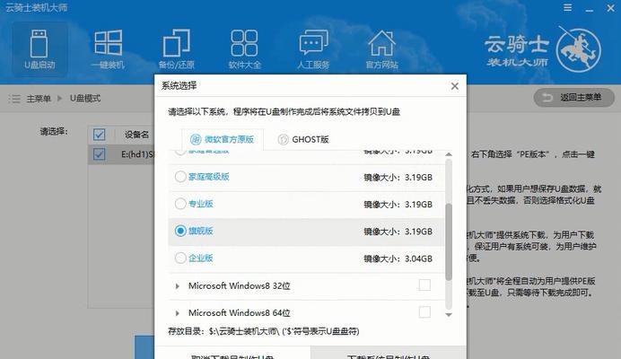Select 专业版 radio option
This screenshot has height=359, width=621.
pos(180,204)
